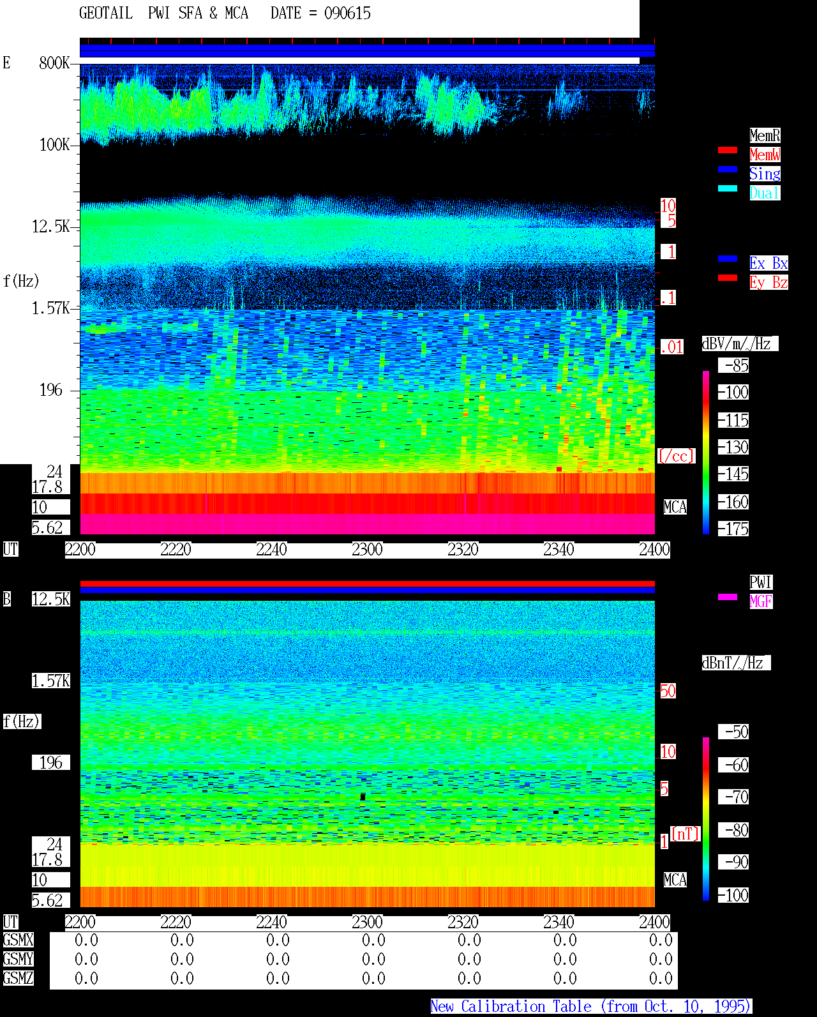Screen dimensions: 817x1017
Task: Click the GSMX row label
Action: click(x=19, y=940)
